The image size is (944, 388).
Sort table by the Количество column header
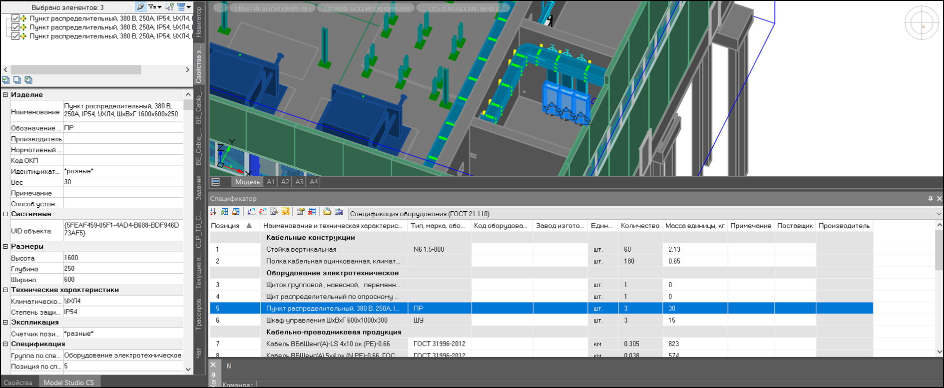(640, 226)
